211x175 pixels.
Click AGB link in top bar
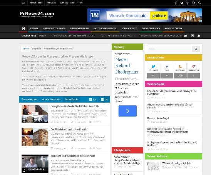tap(23, 3)
